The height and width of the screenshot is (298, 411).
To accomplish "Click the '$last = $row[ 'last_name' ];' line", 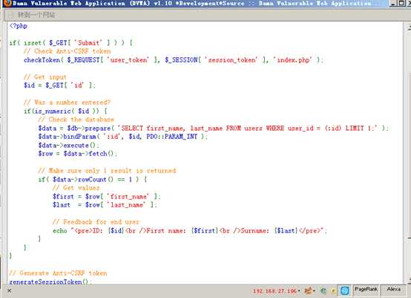I will point(105,204).
